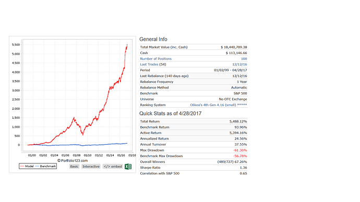Click the Active Return value 5,394.16%

(x=238, y=133)
